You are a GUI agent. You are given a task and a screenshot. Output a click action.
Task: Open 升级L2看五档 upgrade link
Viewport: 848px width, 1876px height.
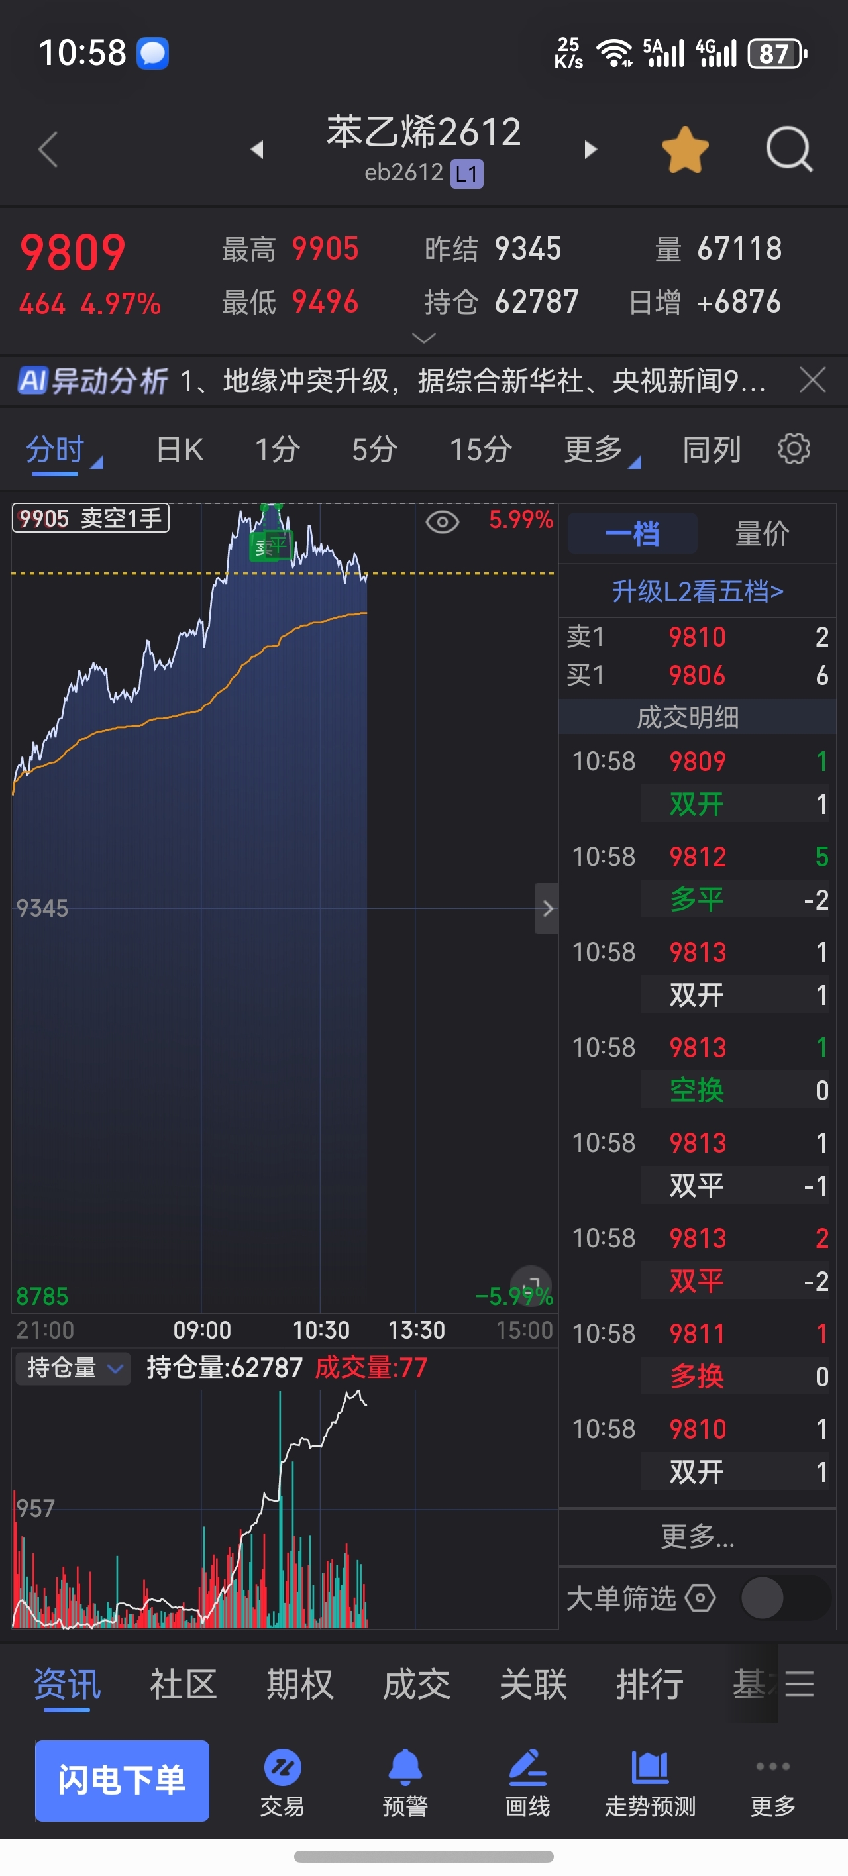pos(697,592)
